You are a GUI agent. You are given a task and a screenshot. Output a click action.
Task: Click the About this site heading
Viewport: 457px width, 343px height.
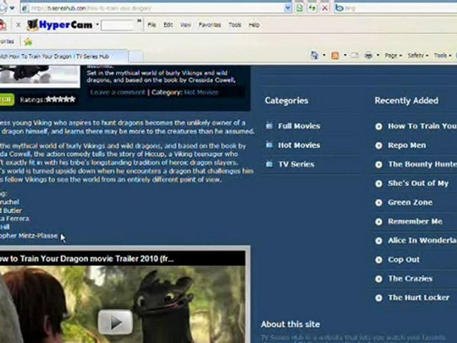pos(290,324)
